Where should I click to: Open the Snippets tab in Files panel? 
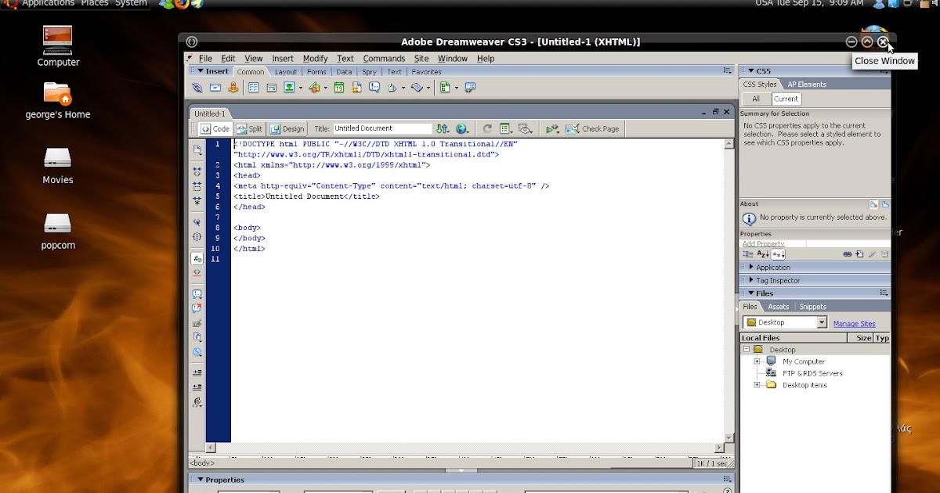click(813, 307)
